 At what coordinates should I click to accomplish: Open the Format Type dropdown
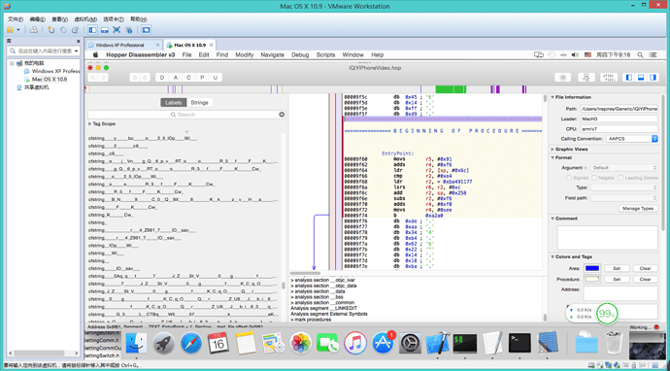coord(624,187)
